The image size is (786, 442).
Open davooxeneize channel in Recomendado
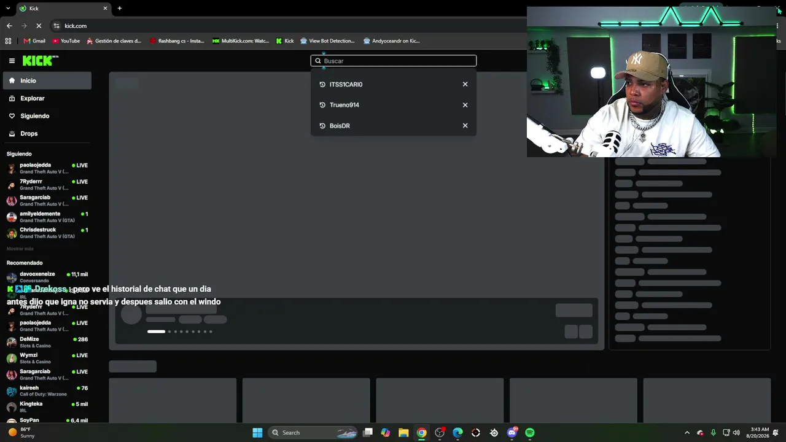47,277
